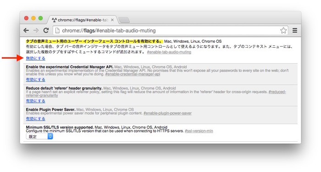Click 有効にする under Plugin Power Saver
The image size is (321, 172).
tap(36, 119)
